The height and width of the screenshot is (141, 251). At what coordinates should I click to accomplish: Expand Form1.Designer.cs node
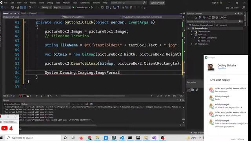[x=195, y=38]
